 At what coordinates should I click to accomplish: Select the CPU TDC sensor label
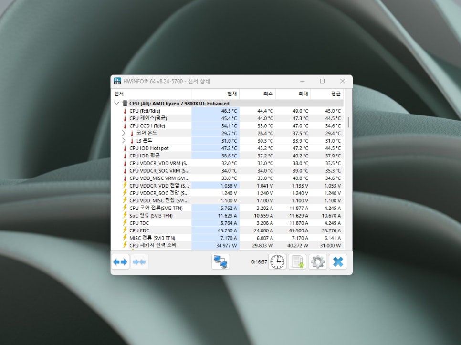pyautogui.click(x=139, y=223)
